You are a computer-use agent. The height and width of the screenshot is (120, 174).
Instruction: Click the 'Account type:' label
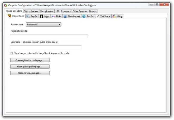coord(17,24)
